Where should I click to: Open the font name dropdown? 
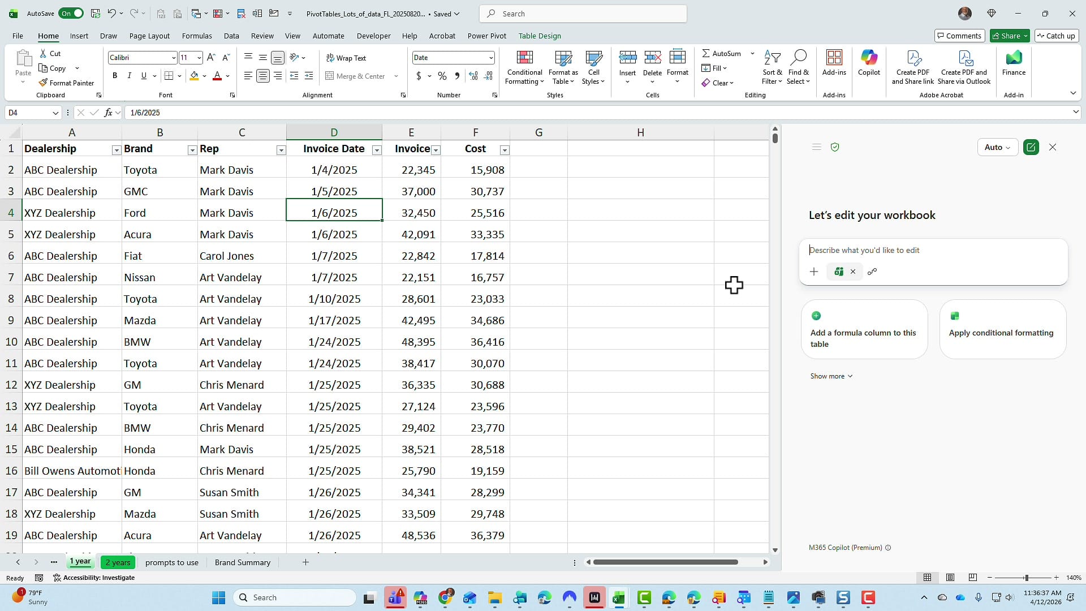[174, 57]
